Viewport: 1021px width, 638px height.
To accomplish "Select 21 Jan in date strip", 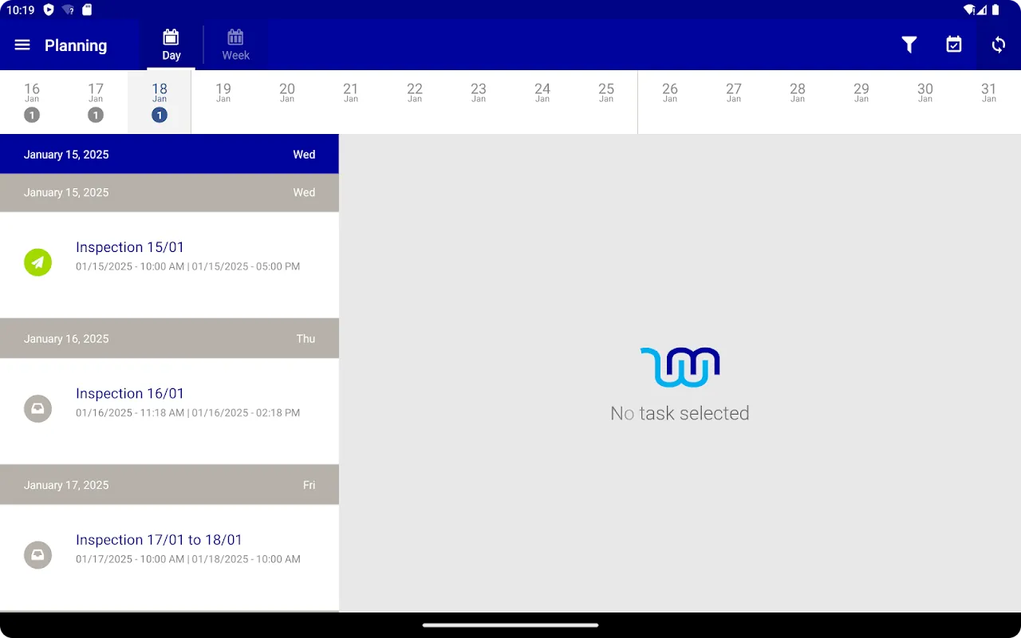I will pyautogui.click(x=351, y=102).
